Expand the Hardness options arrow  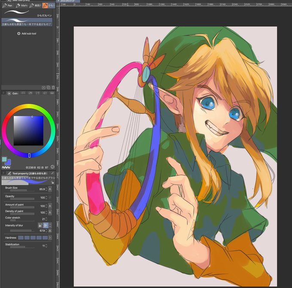click(50, 238)
